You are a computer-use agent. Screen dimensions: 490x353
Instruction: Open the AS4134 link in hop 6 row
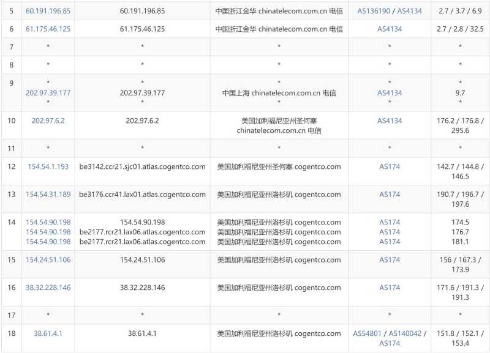pos(390,29)
